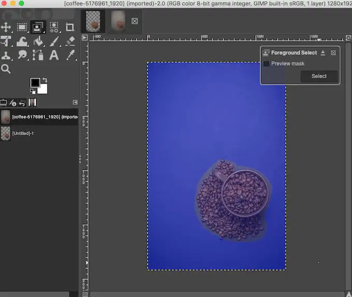Select the Warp Transform tool
Screen dimensions: 352x297
[x=22, y=41]
